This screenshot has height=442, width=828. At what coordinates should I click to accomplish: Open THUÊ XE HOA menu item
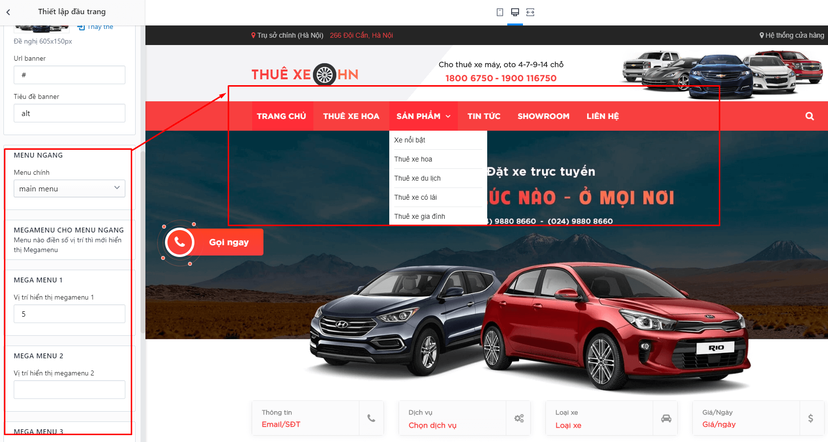pyautogui.click(x=351, y=116)
